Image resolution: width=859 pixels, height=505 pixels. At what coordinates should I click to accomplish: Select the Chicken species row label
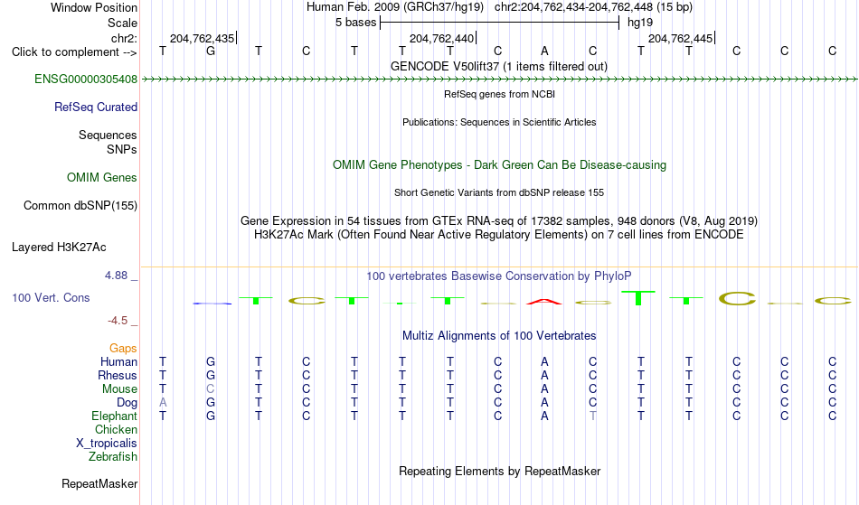(x=116, y=430)
